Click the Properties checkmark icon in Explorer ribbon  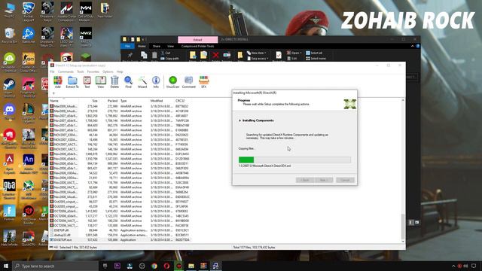tap(279, 56)
